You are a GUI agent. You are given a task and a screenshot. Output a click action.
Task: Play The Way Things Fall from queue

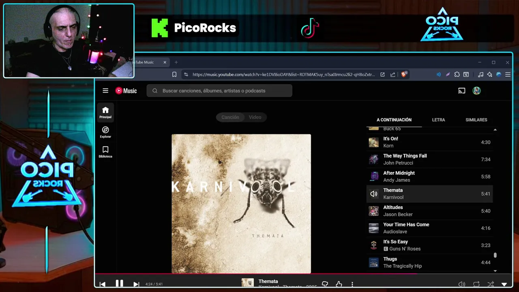pos(430,159)
